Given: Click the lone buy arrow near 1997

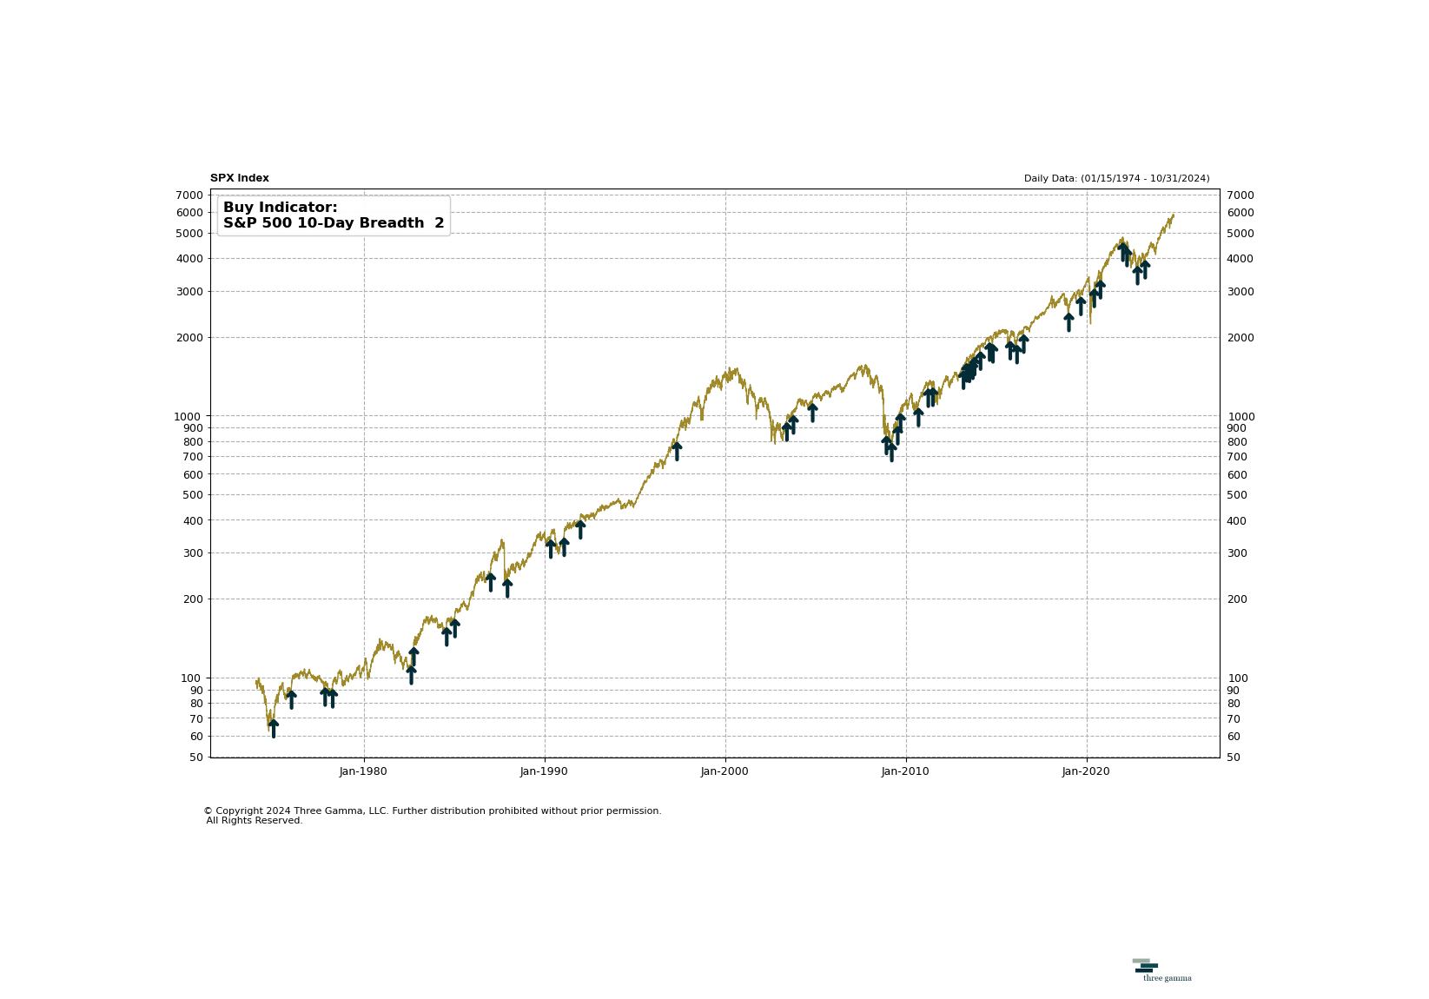Looking at the screenshot, I should (677, 451).
